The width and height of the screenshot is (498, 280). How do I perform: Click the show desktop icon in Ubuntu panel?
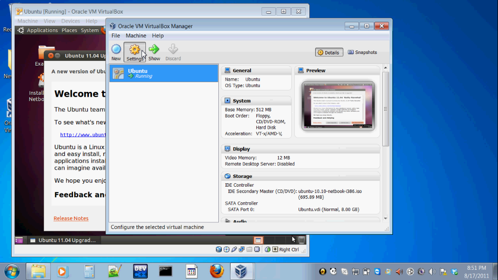19,240
